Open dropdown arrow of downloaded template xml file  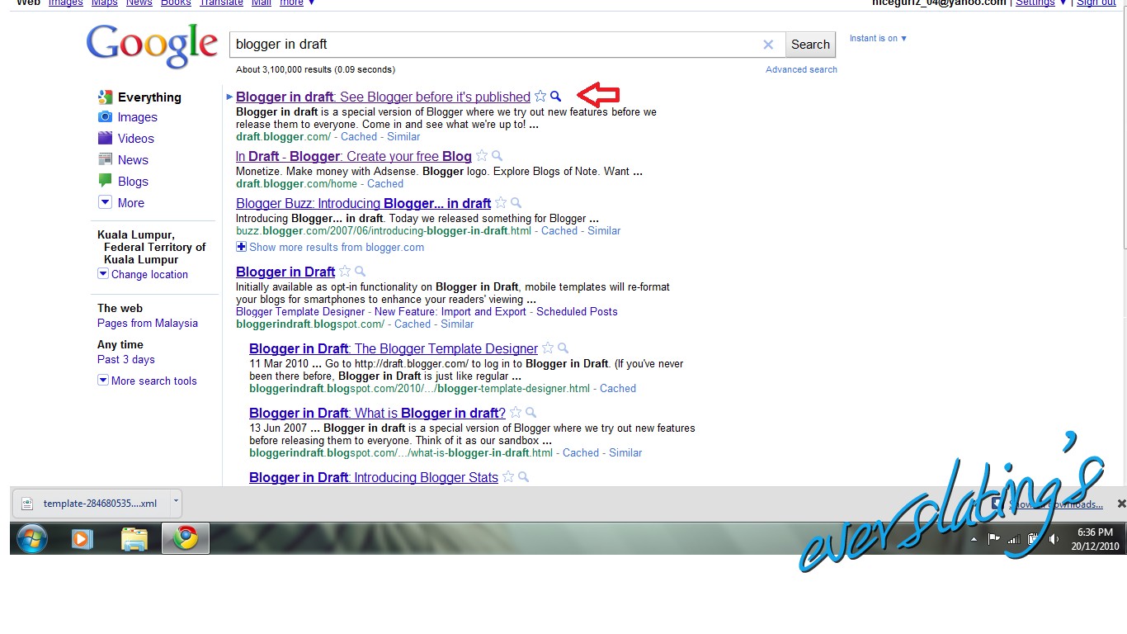tap(175, 502)
